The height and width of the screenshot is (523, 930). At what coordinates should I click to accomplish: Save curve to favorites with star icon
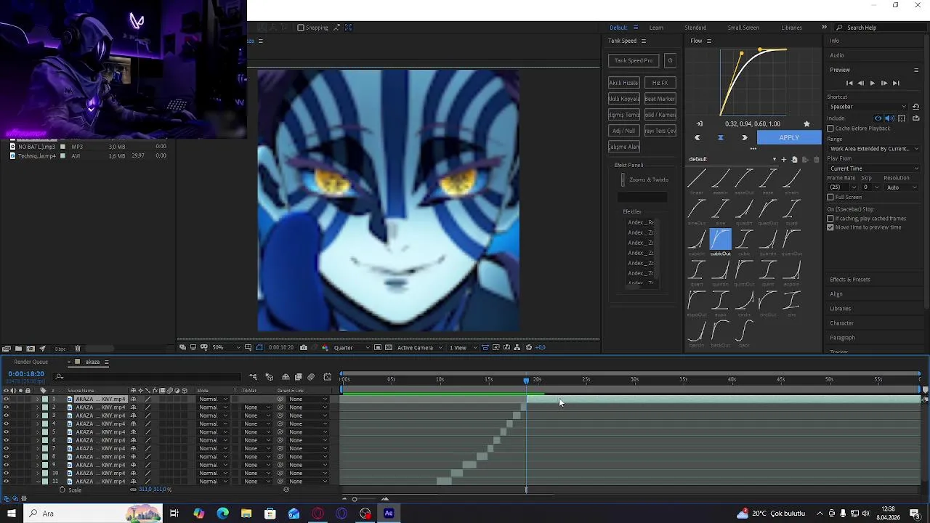(x=806, y=124)
